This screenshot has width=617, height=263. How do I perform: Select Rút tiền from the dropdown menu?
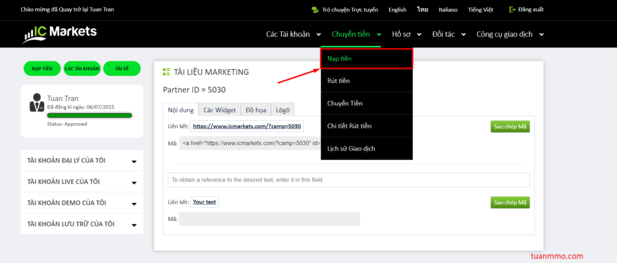pyautogui.click(x=367, y=81)
